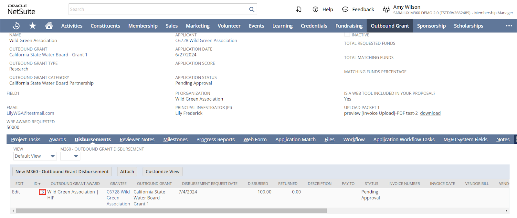The height and width of the screenshot is (218, 517).
Task: Sort by the ID column header
Action: [37, 183]
